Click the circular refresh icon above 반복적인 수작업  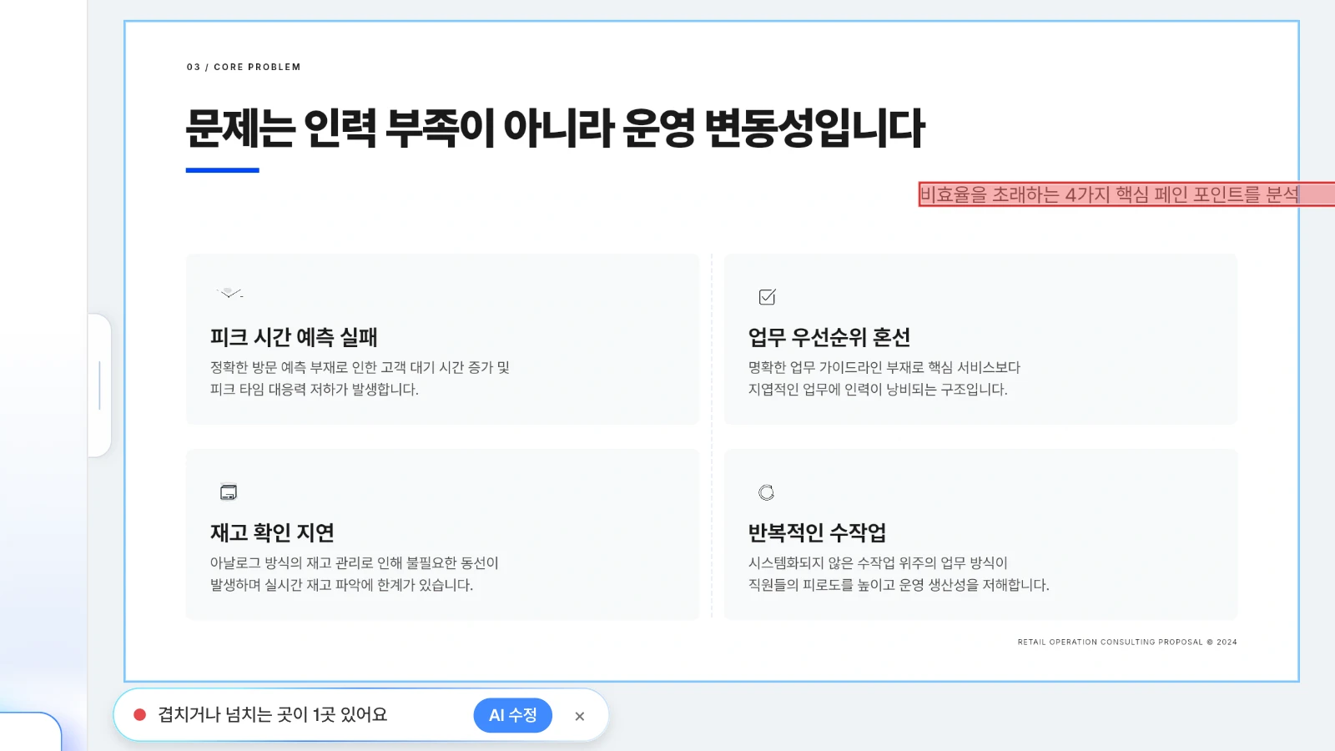766,492
